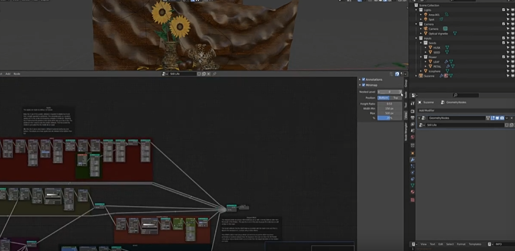Exclude the Lights collection via checkbox

click(503, 10)
